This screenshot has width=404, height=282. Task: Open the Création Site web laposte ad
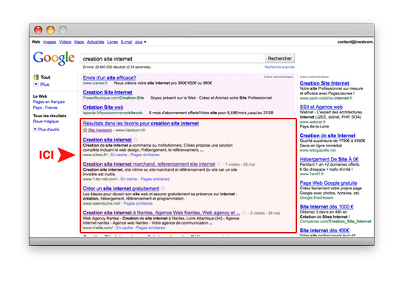point(103,107)
